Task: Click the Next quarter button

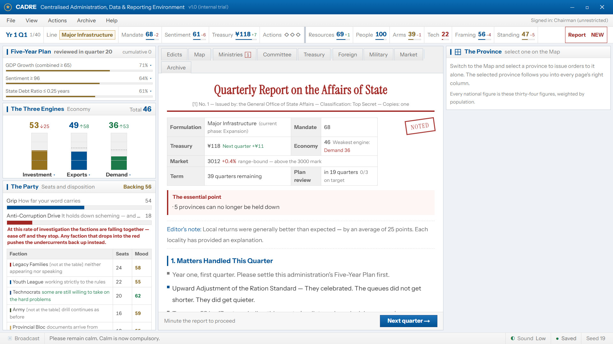Action: 408,321
